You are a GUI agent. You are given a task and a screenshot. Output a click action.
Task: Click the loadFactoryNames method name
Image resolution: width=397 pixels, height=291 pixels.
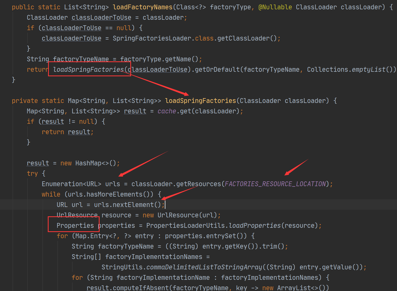click(143, 7)
